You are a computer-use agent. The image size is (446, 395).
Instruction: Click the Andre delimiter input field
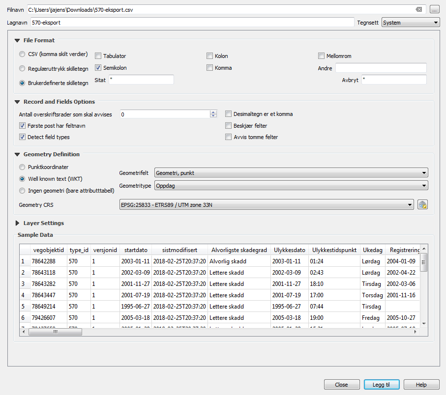click(381, 68)
